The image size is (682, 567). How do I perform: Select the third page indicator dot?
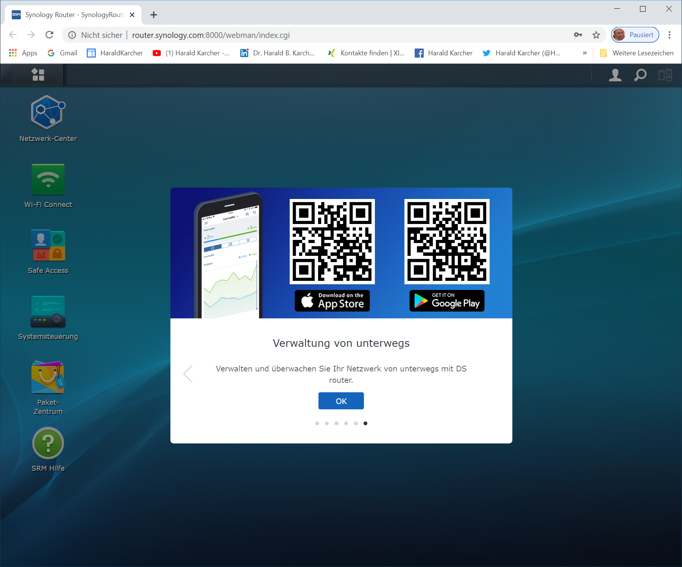pyautogui.click(x=336, y=423)
